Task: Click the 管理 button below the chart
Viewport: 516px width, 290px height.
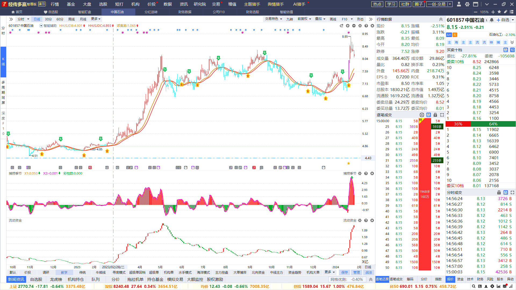Action: [x=357, y=272]
